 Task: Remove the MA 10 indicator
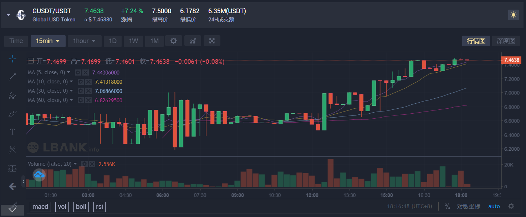[x=88, y=82]
